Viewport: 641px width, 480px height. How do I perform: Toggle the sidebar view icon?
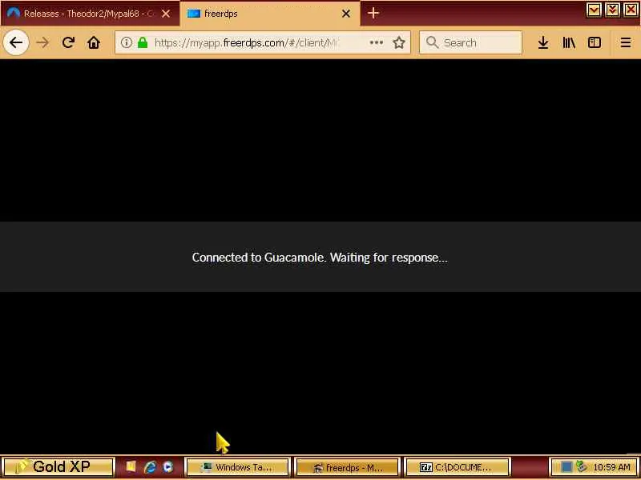595,42
